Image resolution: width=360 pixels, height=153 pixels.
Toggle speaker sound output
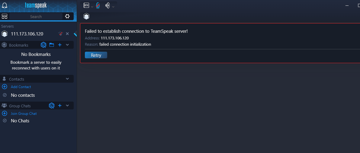[x=107, y=5]
